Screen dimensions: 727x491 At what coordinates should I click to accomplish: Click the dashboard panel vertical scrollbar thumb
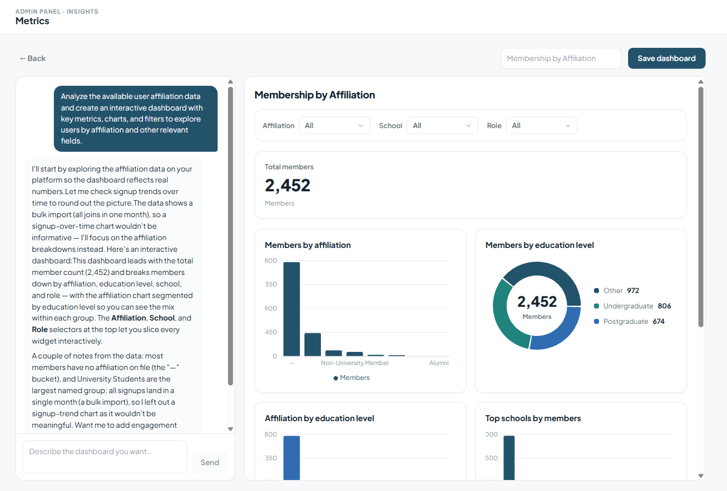point(701,207)
